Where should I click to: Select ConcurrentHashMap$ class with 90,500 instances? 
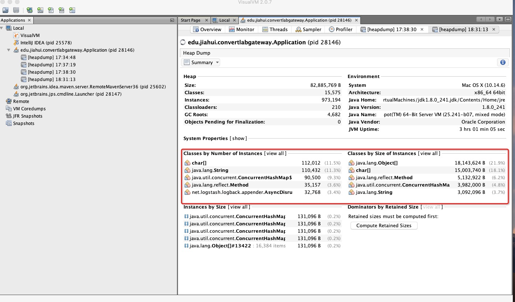[262, 177]
